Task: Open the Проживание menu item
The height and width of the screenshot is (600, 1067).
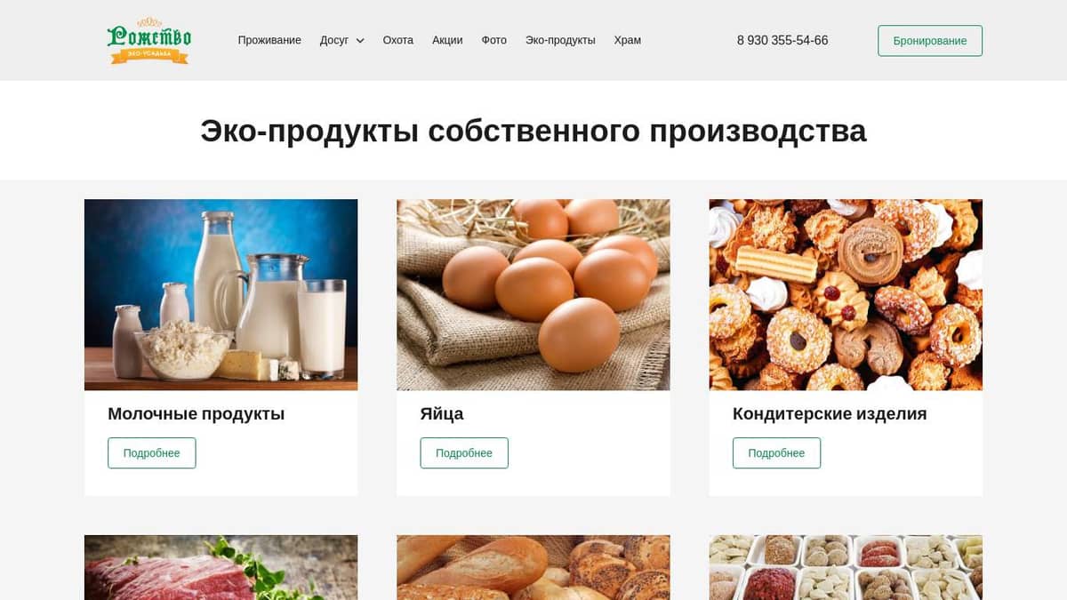Action: (x=269, y=40)
